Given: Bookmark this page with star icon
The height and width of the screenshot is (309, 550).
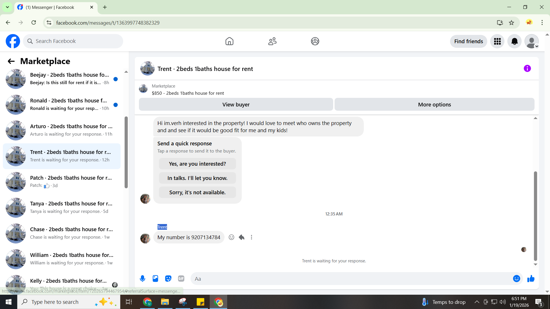Looking at the screenshot, I should click(511, 23).
